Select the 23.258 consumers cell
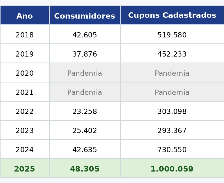The width and height of the screenshot is (224, 183). (85, 111)
